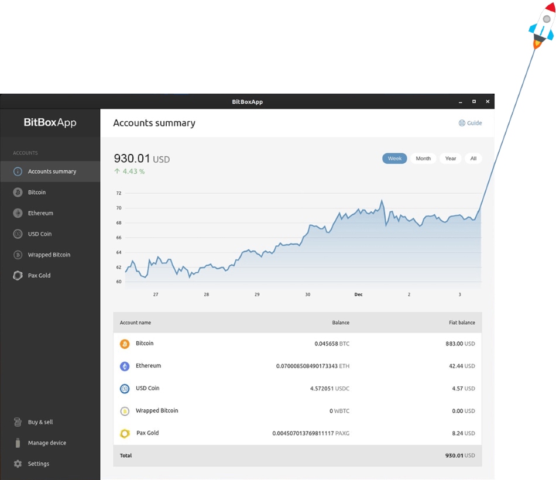Switch chart to Month range
This screenshot has height=480, width=556.
(x=423, y=159)
